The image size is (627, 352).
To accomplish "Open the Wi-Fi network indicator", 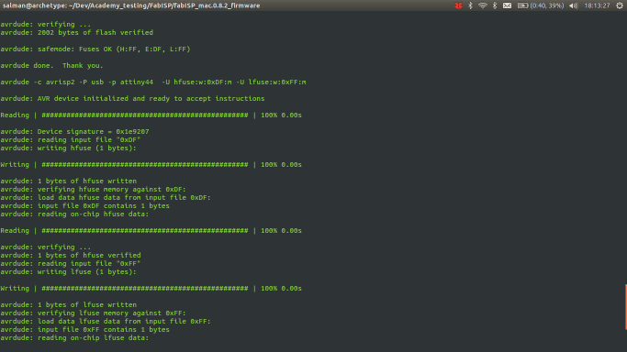I will tap(483, 5).
